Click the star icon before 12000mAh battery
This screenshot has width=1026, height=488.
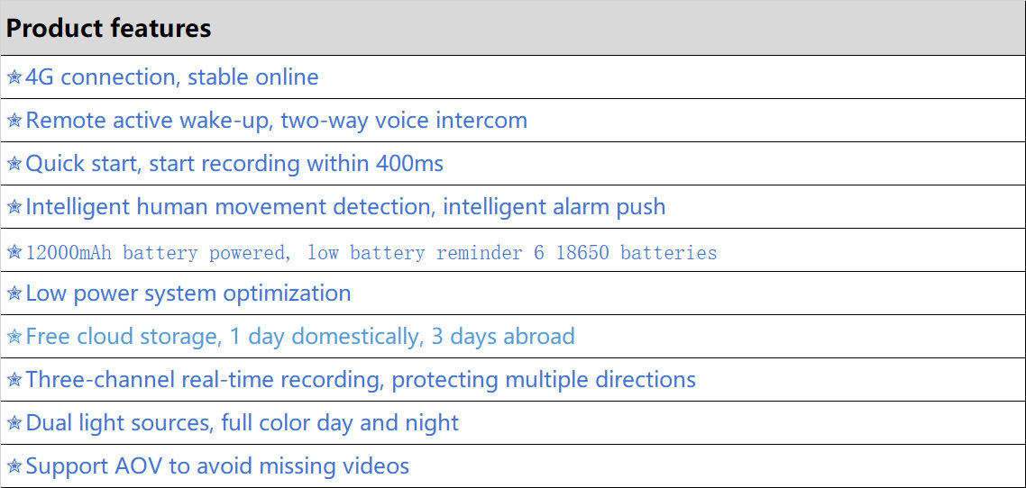[x=14, y=252]
